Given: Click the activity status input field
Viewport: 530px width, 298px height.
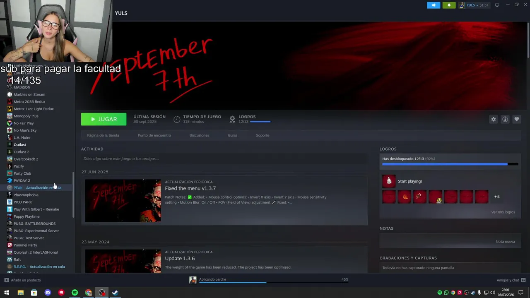Looking at the screenshot, I should pyautogui.click(x=224, y=159).
